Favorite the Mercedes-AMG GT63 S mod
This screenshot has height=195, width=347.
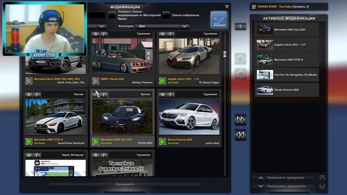point(29,94)
